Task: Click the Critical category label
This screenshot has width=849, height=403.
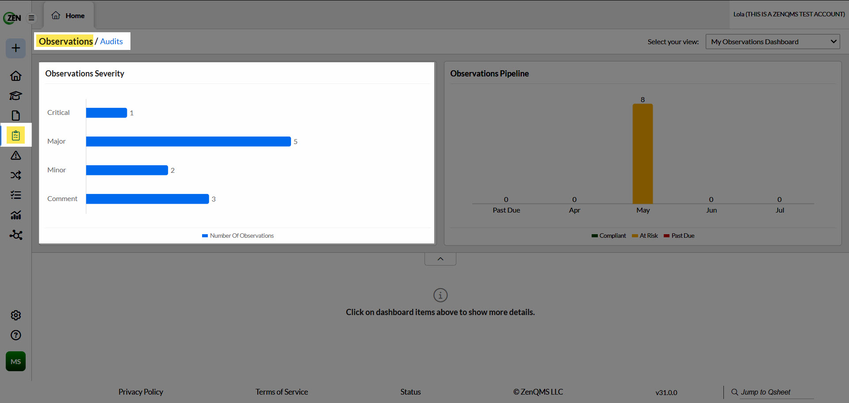Action: pyautogui.click(x=58, y=113)
